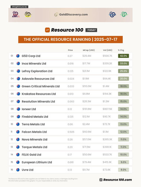Click the flag icon beside Nova Minerals Ltd
141x187 pixels.
click(18, 140)
